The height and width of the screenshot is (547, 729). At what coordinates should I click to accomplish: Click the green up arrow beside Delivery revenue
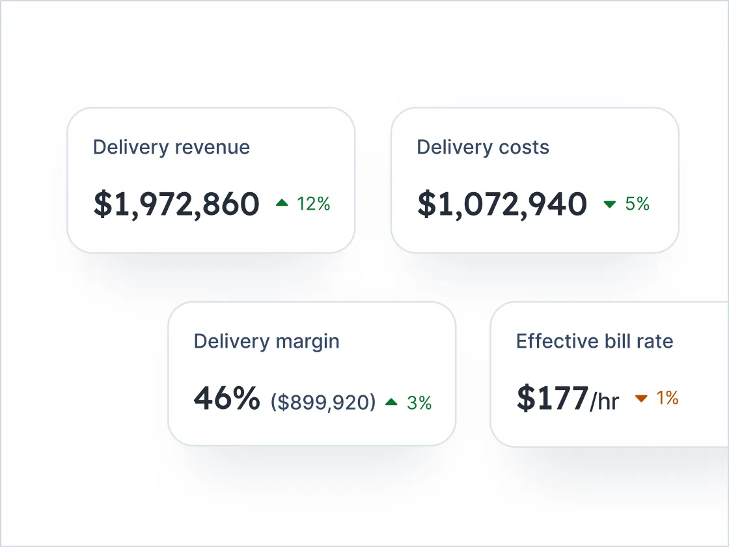[x=282, y=203]
